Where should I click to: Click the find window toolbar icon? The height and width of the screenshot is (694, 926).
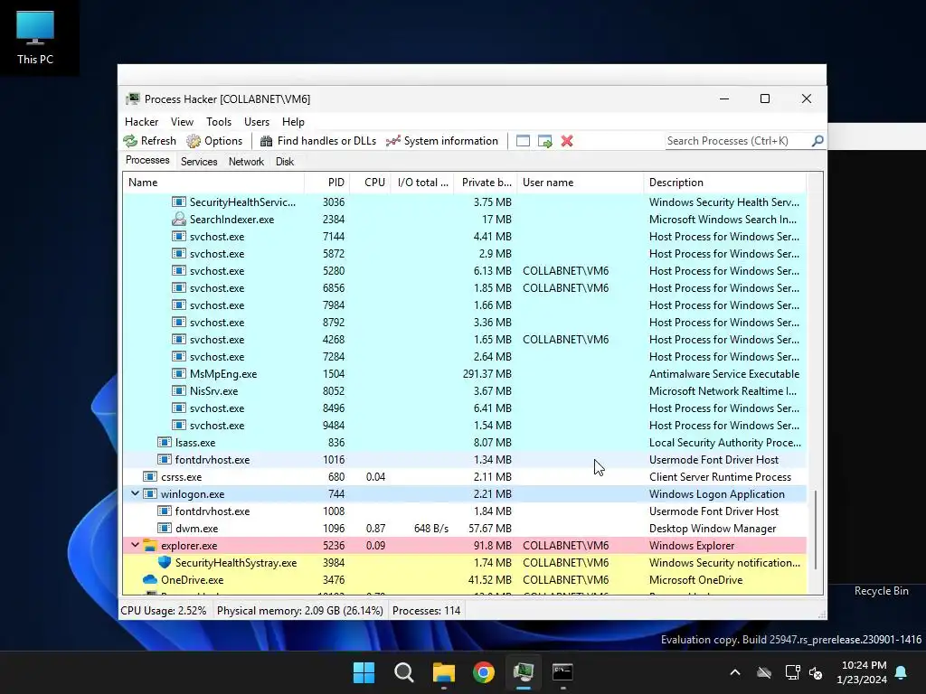coord(523,141)
